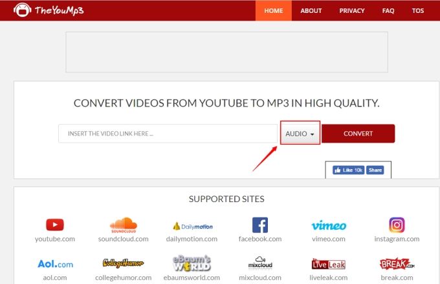Click the SUPPORTED SITES heading

tap(226, 199)
